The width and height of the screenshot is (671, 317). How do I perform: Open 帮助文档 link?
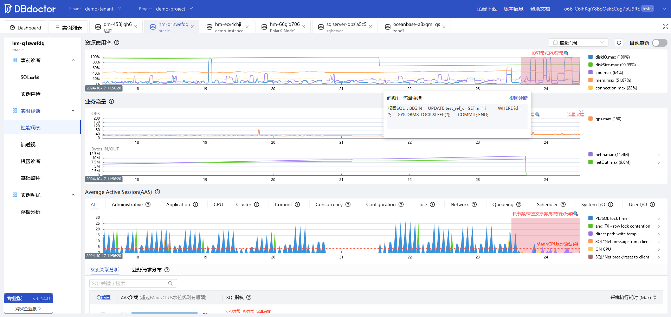click(x=540, y=9)
